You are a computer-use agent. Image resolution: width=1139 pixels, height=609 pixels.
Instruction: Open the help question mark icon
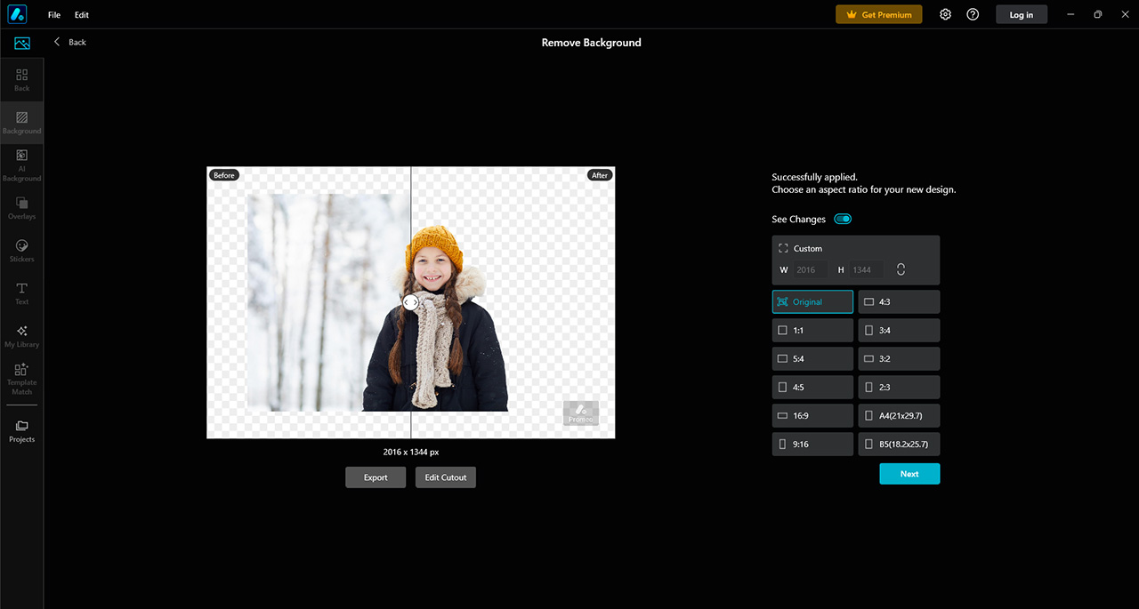click(x=973, y=14)
